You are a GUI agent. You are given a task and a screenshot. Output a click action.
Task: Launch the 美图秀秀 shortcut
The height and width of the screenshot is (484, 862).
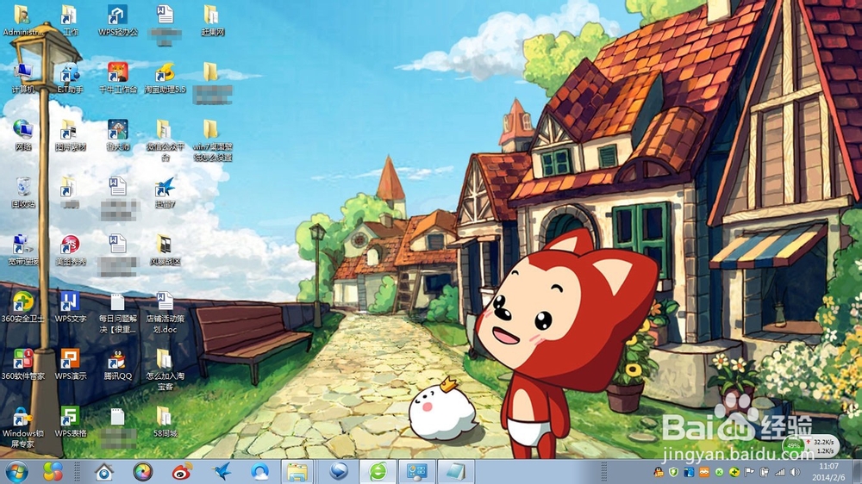point(70,250)
